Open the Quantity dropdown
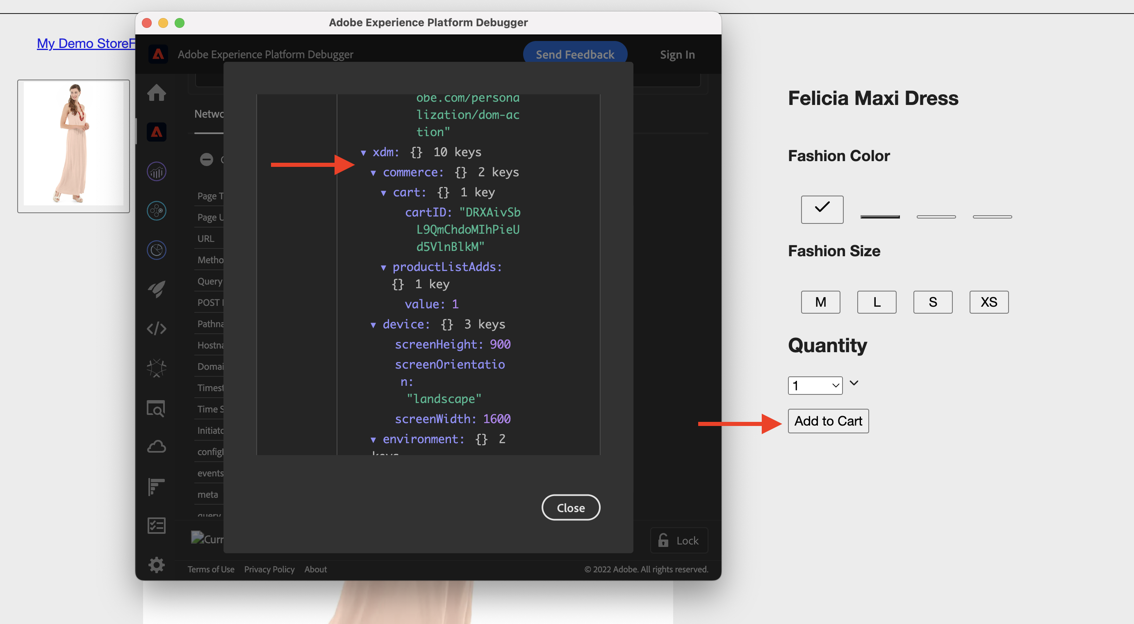 coord(815,385)
